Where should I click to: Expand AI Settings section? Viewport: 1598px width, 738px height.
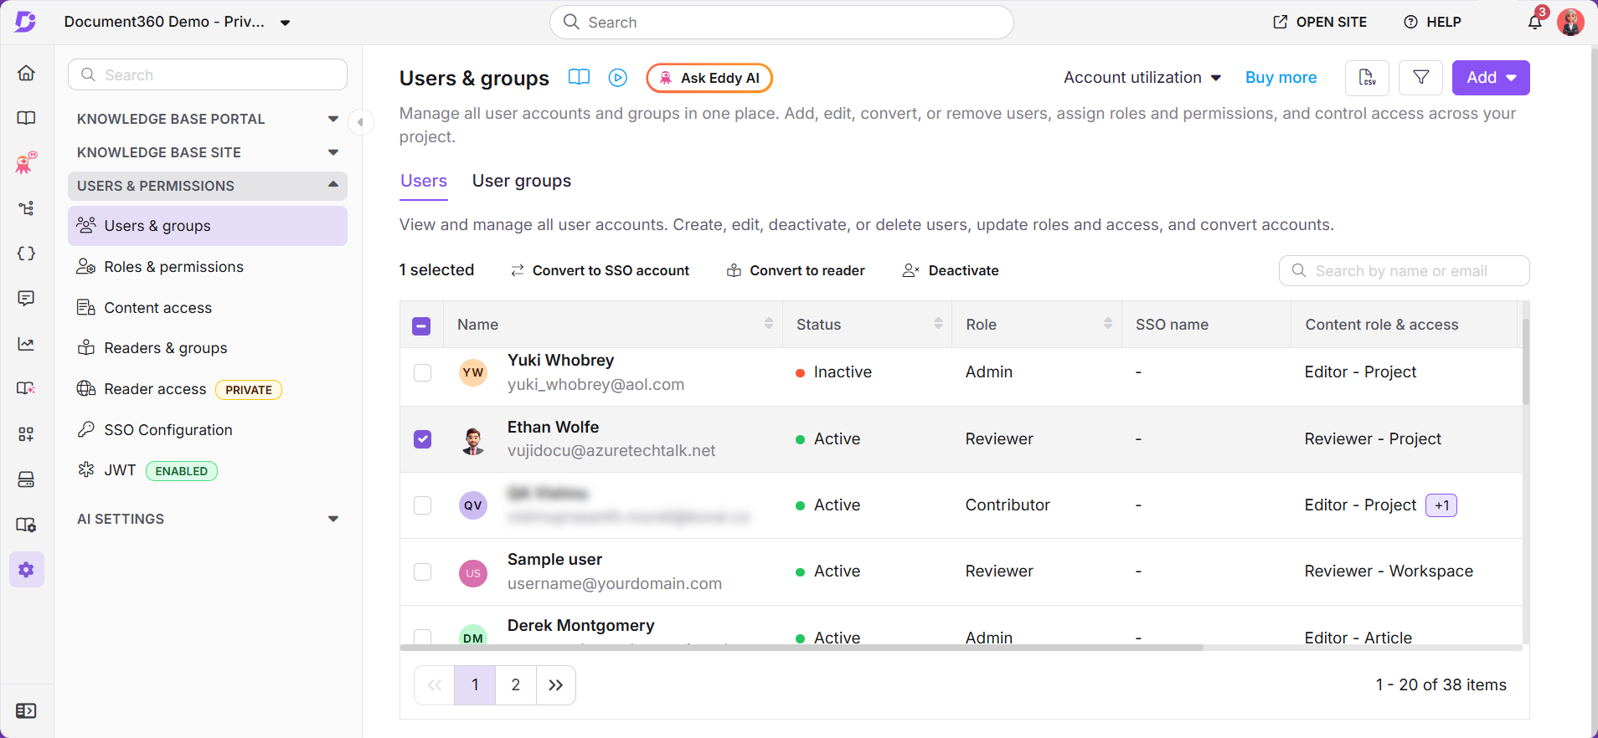pyautogui.click(x=208, y=519)
